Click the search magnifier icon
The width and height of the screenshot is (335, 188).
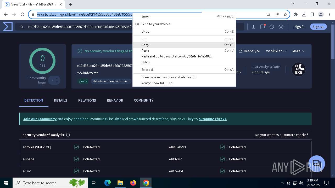[x=22, y=27]
